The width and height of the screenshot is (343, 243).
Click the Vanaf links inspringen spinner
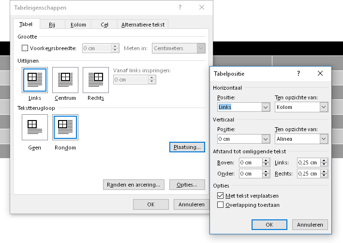tap(151, 80)
